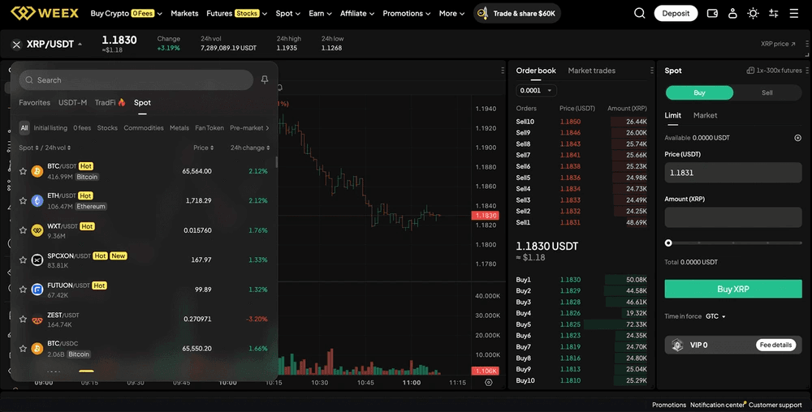This screenshot has width=812, height=412.
Task: Click the XRP coin icon beside XRP/USDT
Action: click(16, 45)
